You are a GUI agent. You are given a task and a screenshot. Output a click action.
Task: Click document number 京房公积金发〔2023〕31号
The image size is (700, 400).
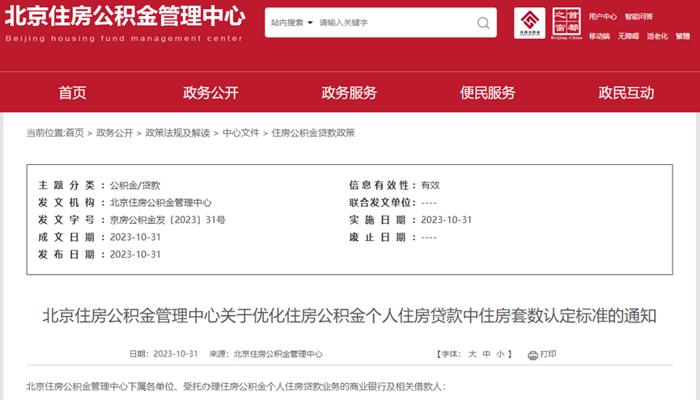168,220
